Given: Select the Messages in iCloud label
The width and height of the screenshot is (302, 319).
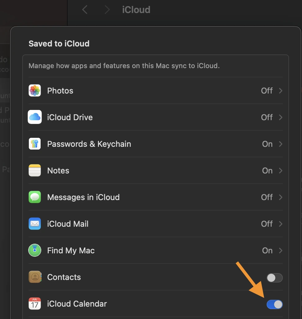Looking at the screenshot, I should point(83,197).
